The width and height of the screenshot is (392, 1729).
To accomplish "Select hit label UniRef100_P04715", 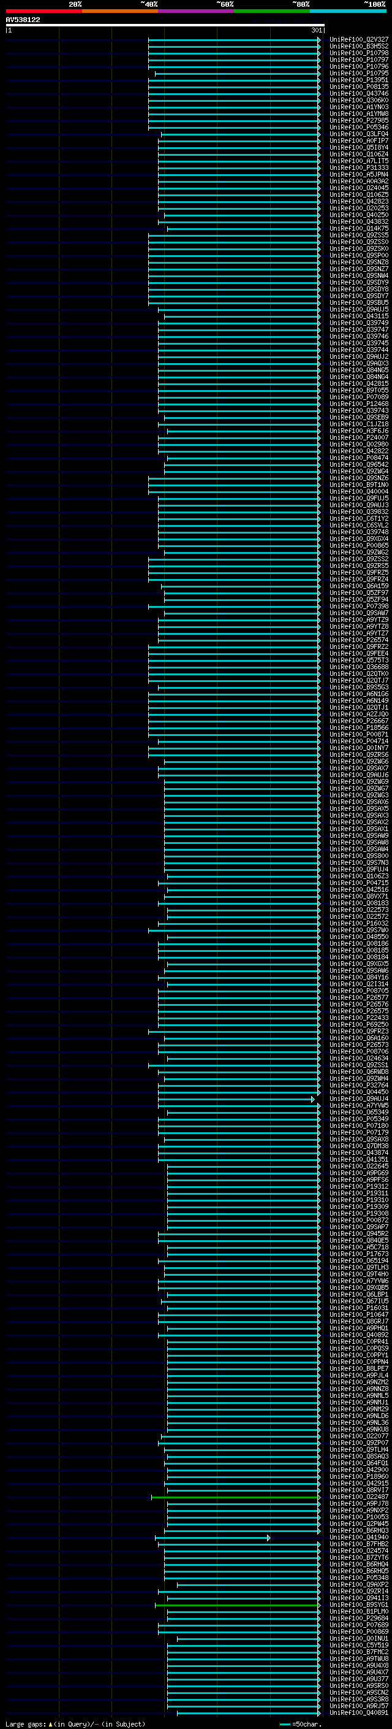I will 359,883.
